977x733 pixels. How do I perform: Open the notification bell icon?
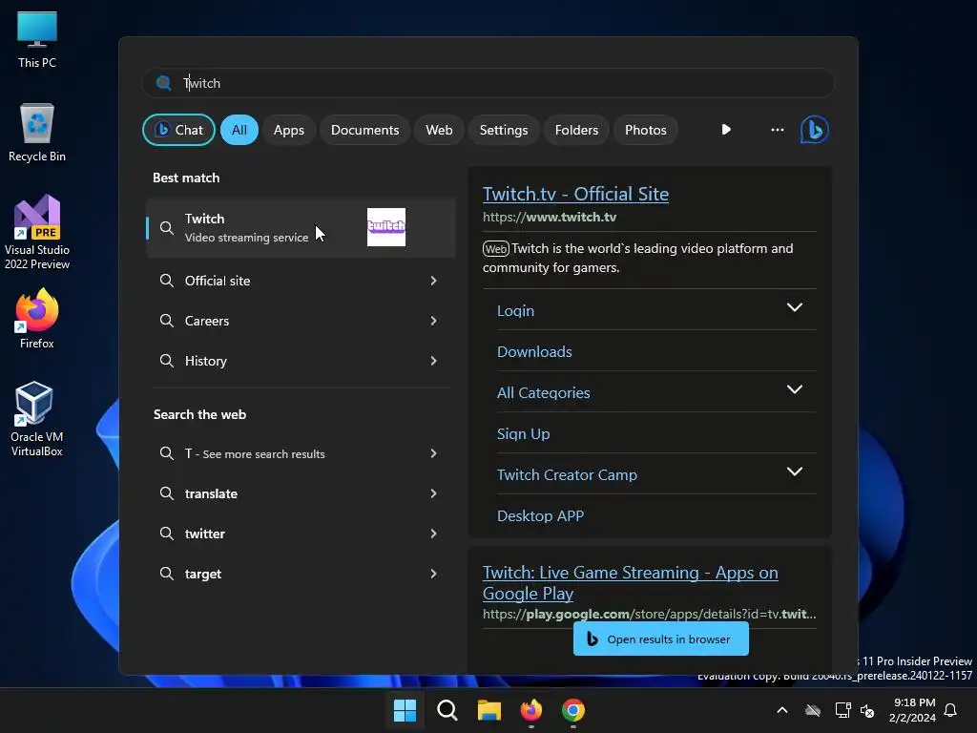point(950,710)
